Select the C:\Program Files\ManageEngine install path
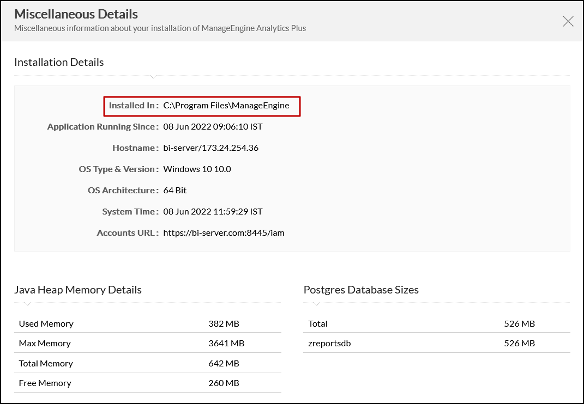Image resolution: width=584 pixels, height=404 pixels. coord(226,105)
